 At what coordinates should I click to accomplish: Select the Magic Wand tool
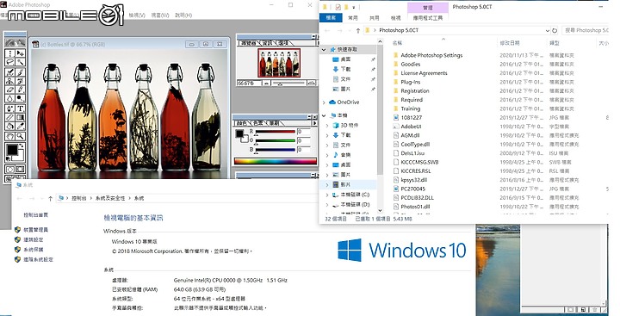point(20,63)
